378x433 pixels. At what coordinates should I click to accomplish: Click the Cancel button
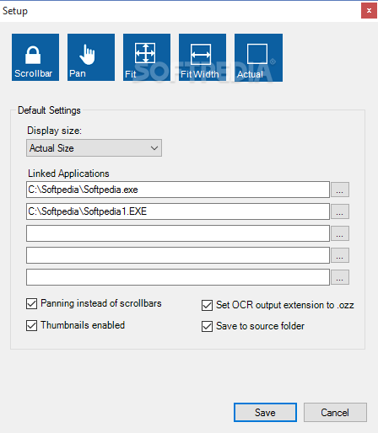(335, 413)
